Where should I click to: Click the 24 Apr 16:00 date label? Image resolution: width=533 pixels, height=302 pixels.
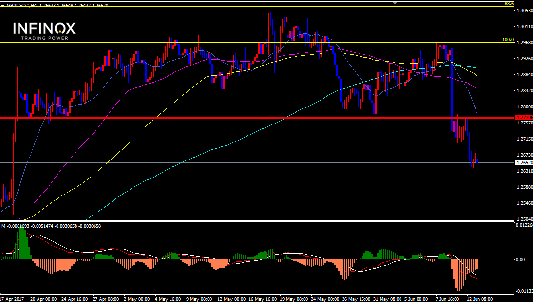click(75, 299)
